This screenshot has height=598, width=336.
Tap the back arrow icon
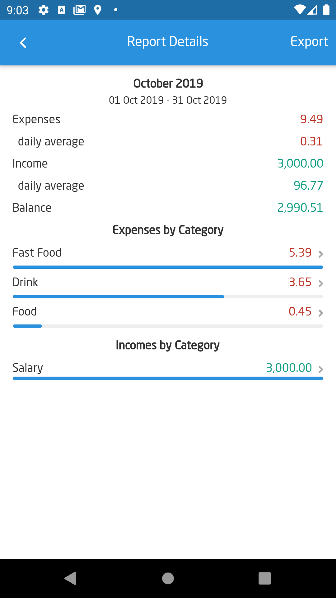[x=23, y=43]
